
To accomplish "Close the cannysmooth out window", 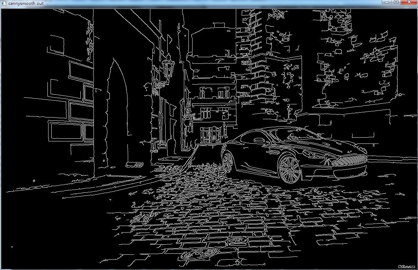I will pyautogui.click(x=409, y=2).
